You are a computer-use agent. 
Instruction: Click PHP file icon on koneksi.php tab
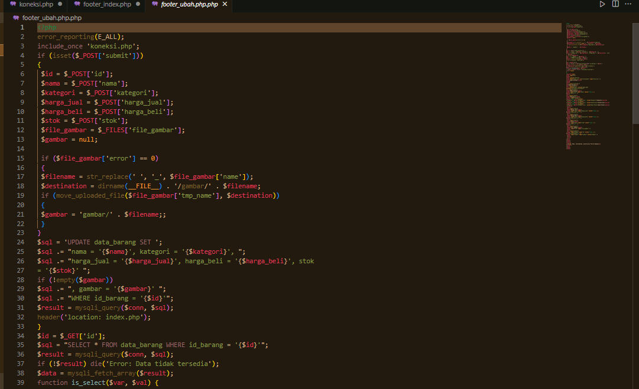[14, 4]
